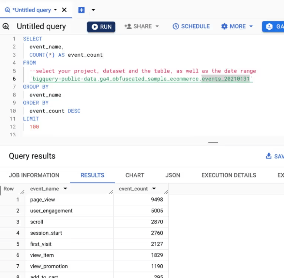The width and height of the screenshot is (284, 278).
Task: Click the Untitled query title text
Action: click(41, 26)
